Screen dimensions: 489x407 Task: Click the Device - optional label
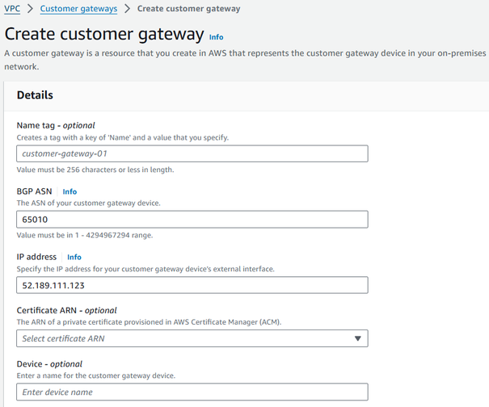[x=49, y=363]
